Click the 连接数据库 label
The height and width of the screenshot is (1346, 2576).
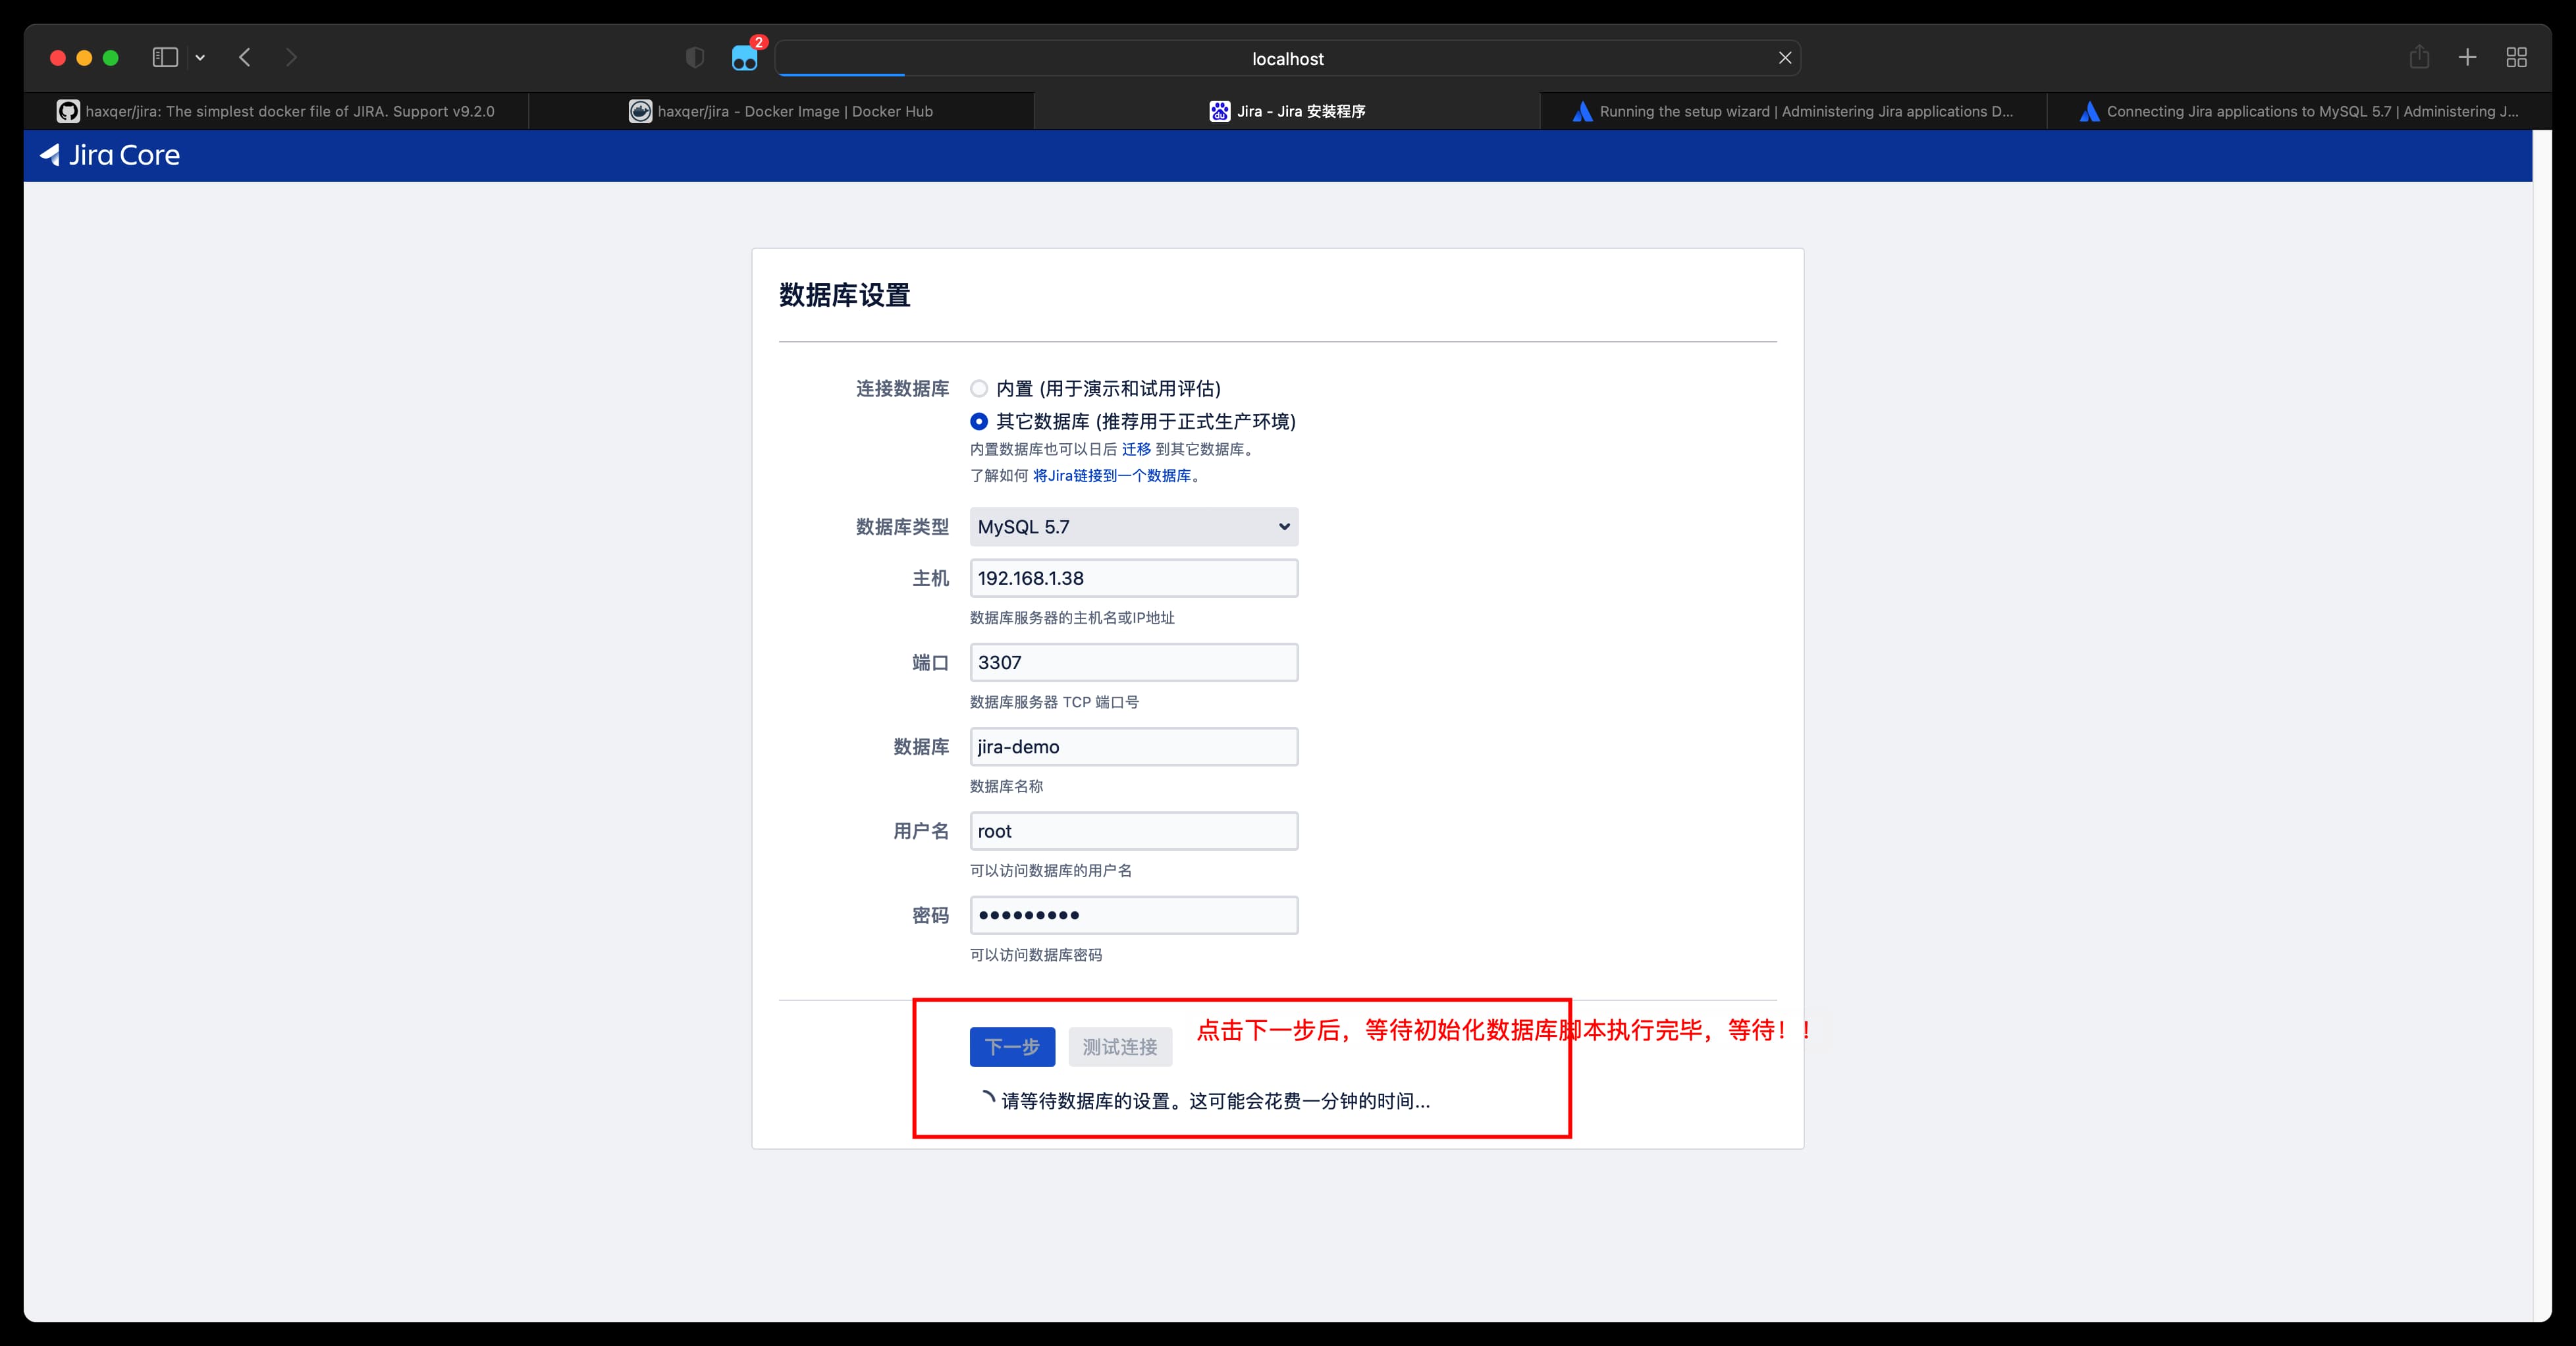coord(902,388)
